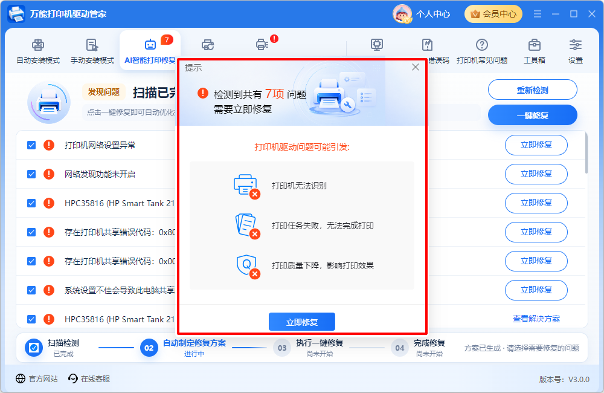Click 立即修复 for 打印机网络设置异常
The height and width of the screenshot is (393, 604).
point(536,145)
